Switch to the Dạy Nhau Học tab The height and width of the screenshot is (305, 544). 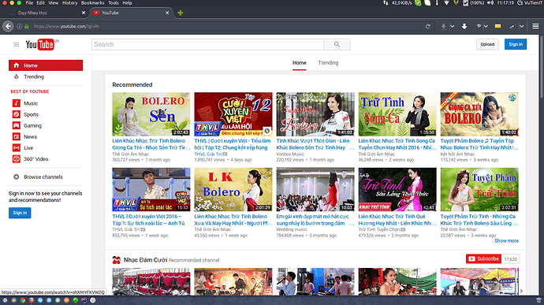coord(47,13)
